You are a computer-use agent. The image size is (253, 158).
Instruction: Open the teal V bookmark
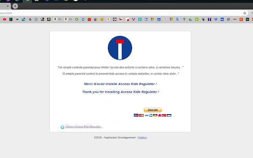[x=140, y=19]
